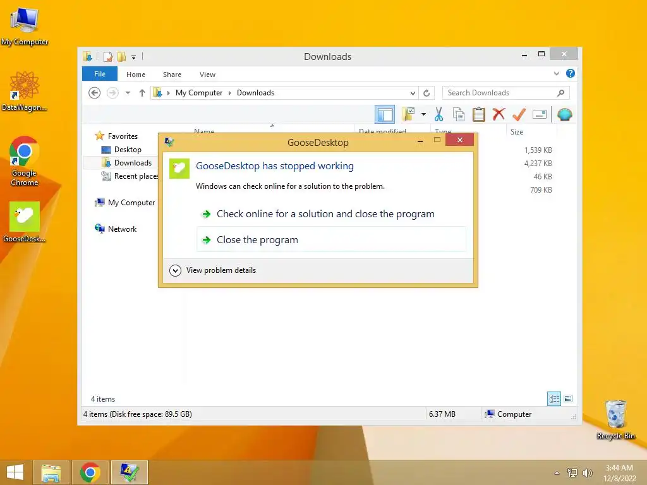Screen dimensions: 647x485
Task: Click the Rename icon in toolbar
Action: click(x=540, y=114)
